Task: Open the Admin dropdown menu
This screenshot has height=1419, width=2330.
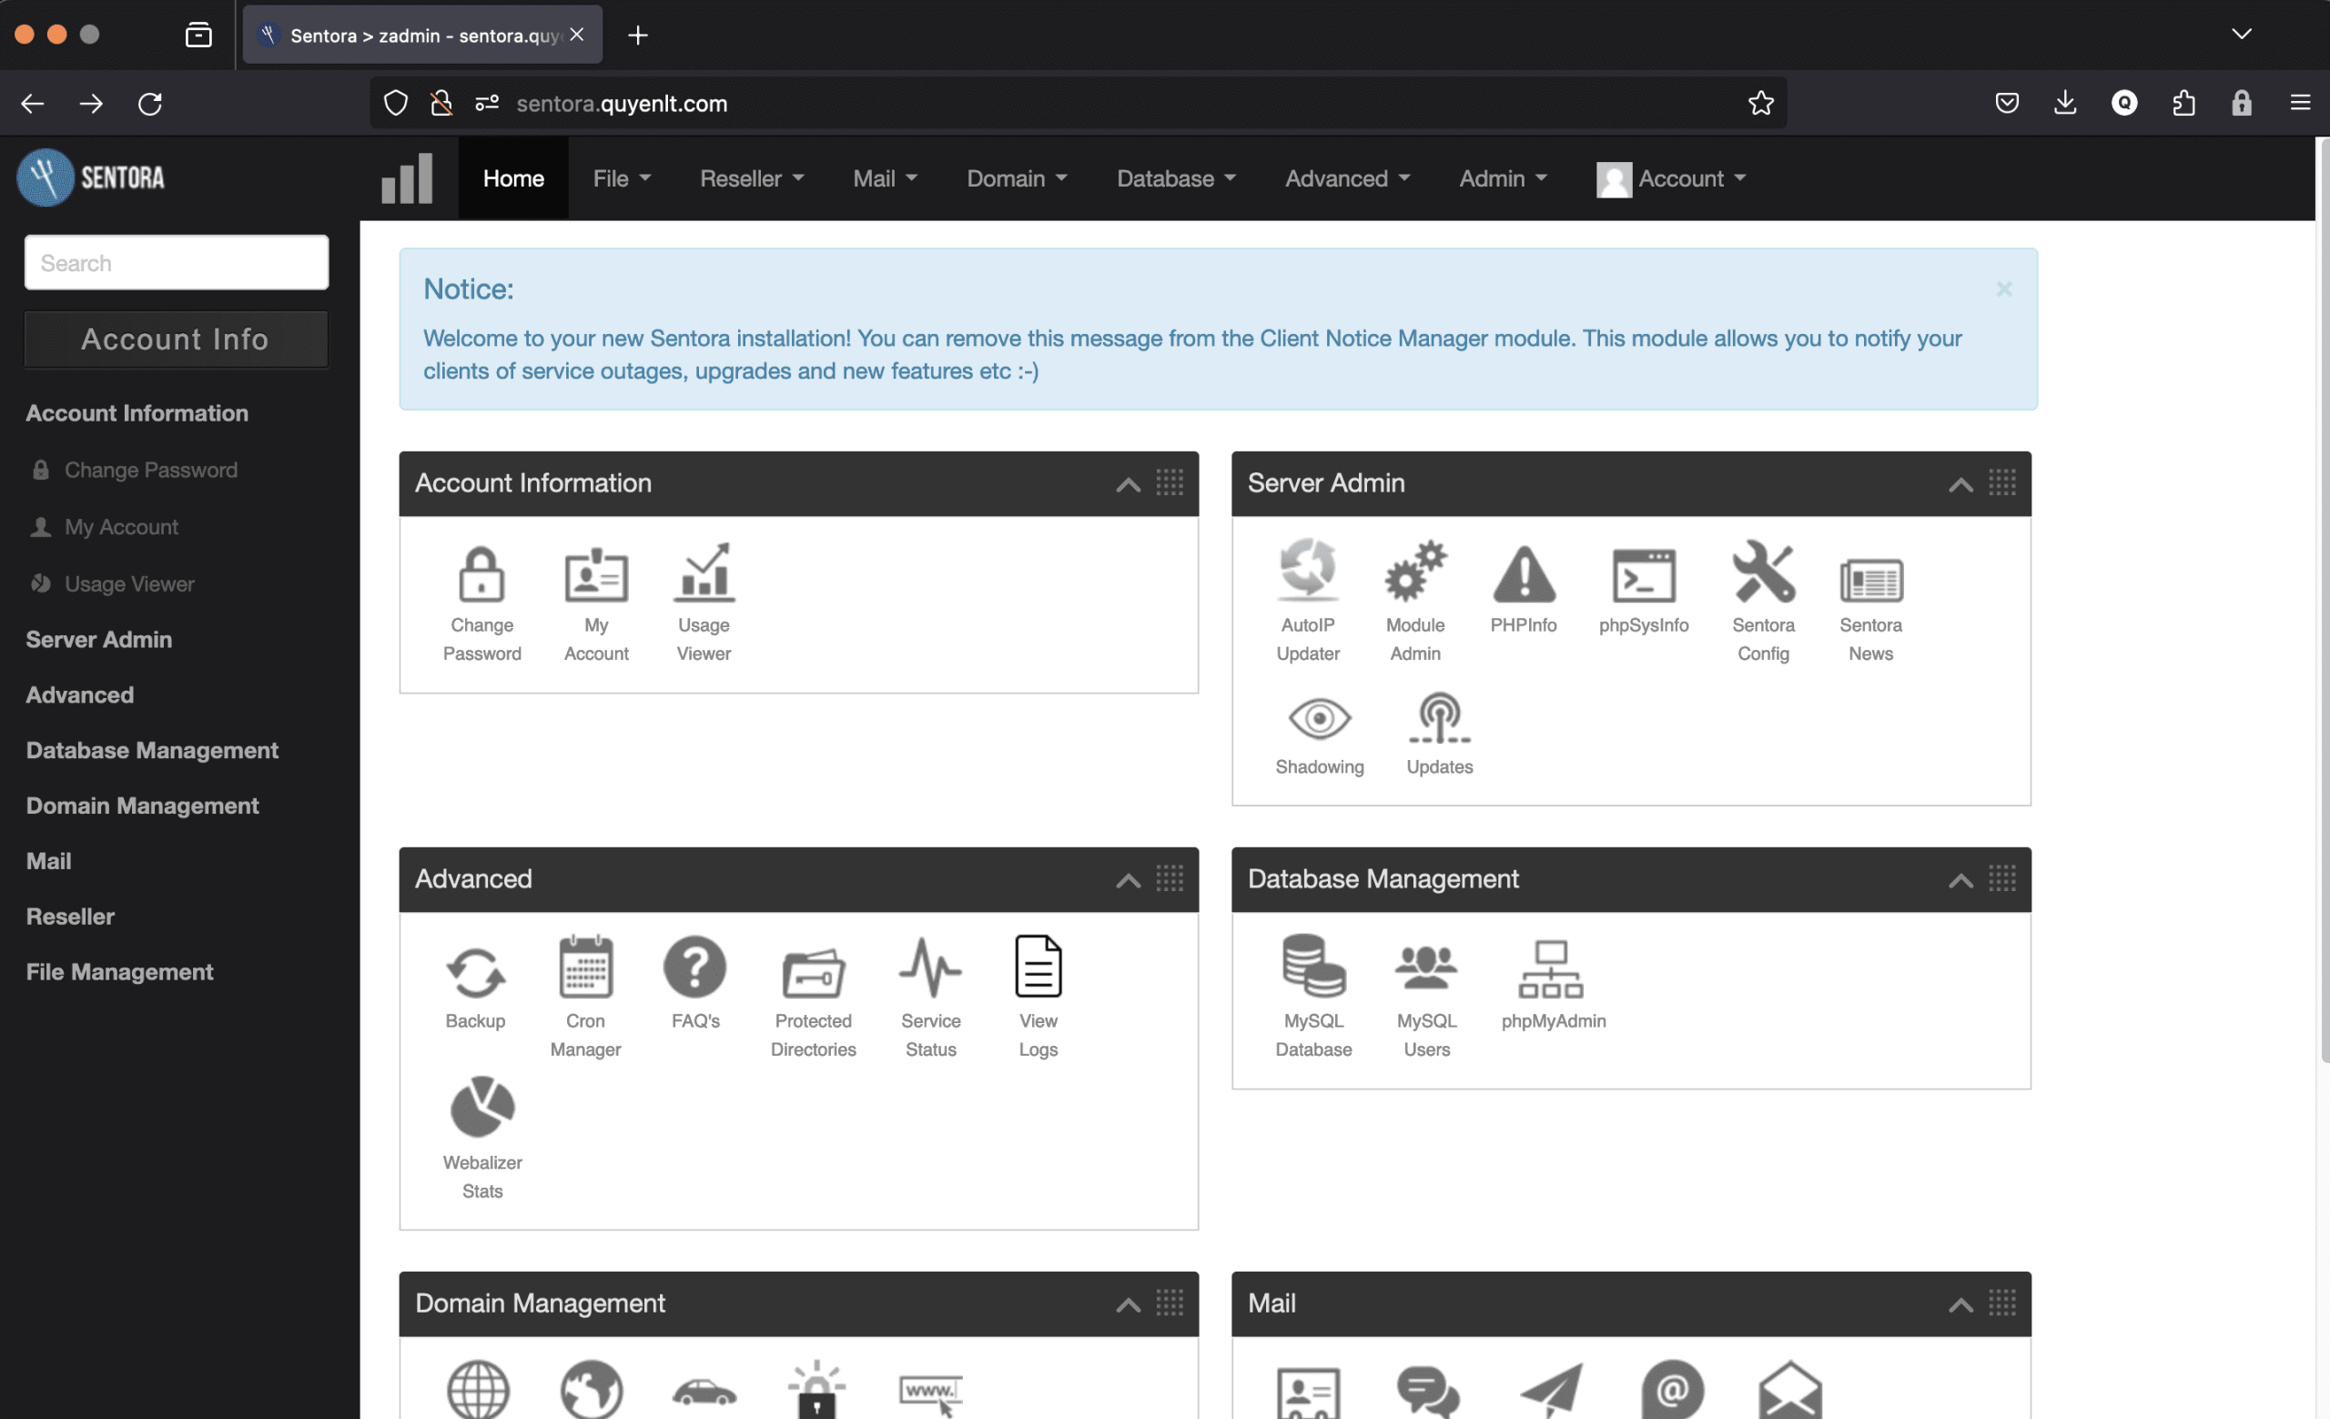Action: coord(1502,178)
